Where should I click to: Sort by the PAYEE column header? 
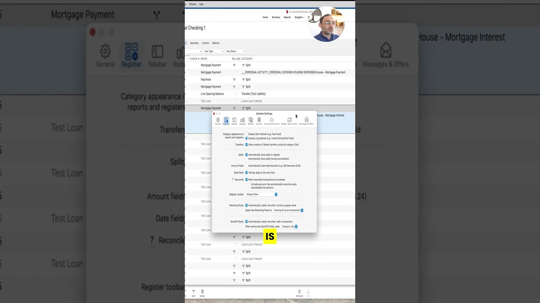(x=204, y=59)
